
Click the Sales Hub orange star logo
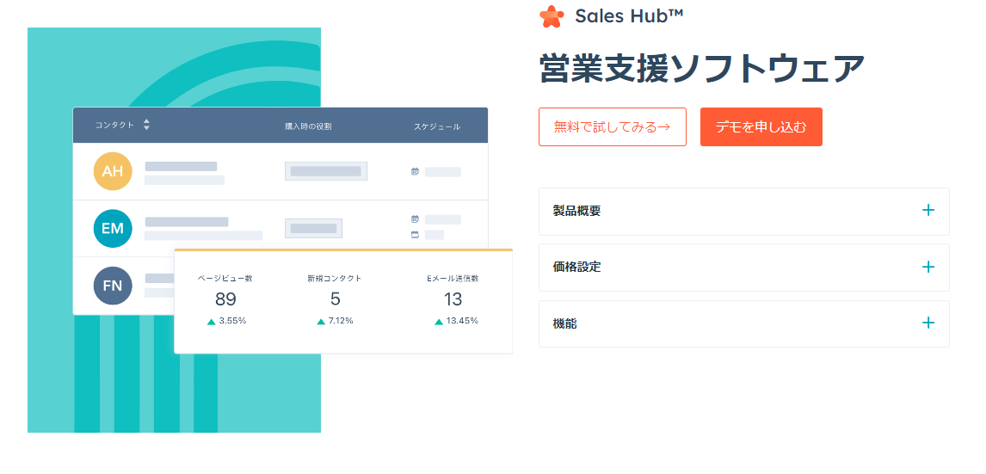click(552, 16)
